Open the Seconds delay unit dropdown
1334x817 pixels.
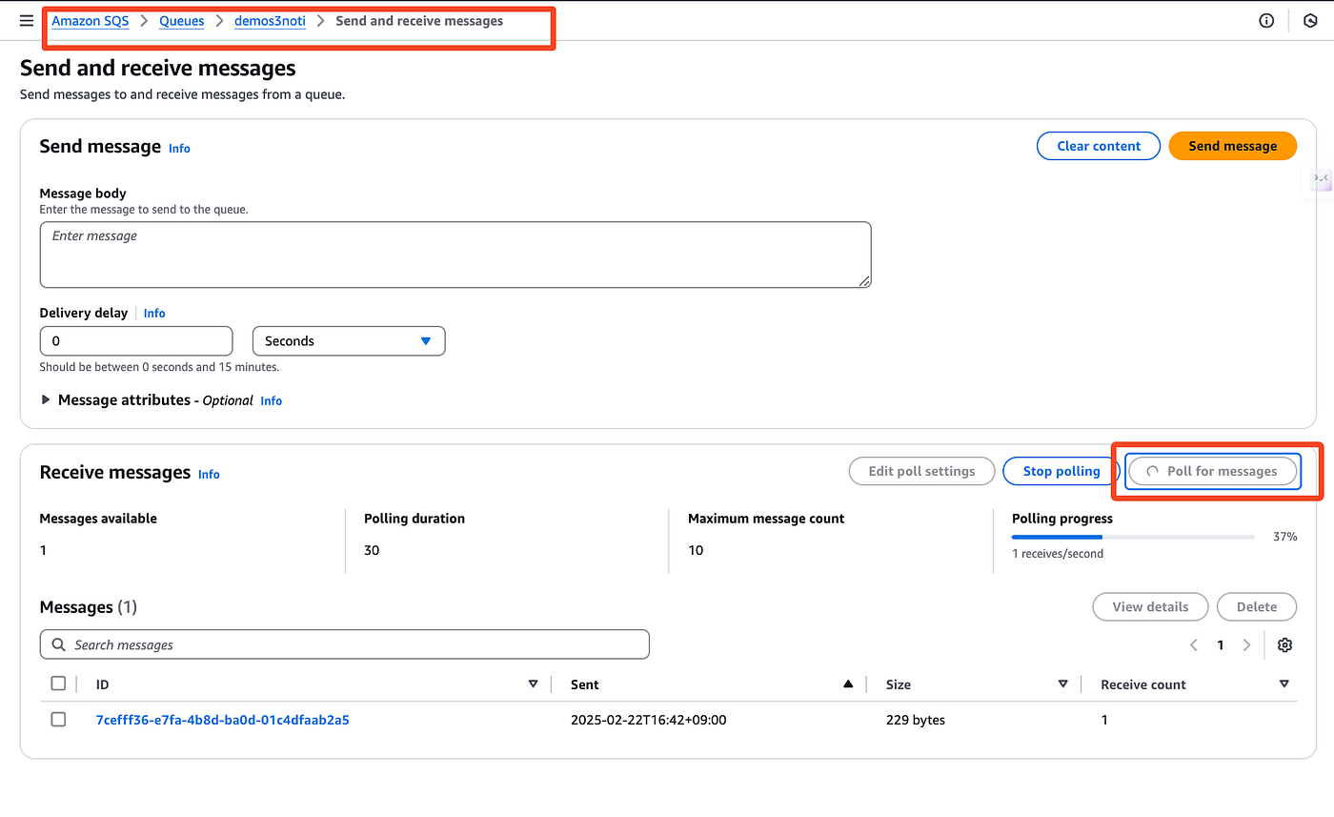[349, 341]
